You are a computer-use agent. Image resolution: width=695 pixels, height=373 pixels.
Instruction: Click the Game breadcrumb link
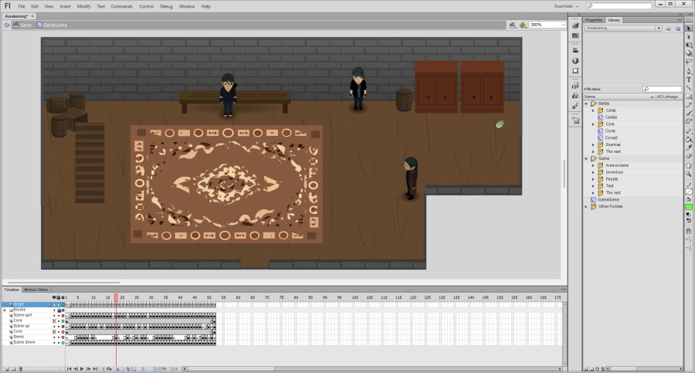[25, 25]
